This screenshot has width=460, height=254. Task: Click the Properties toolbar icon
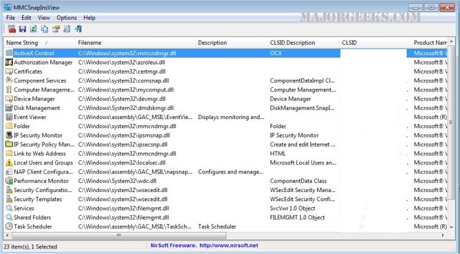[56, 29]
